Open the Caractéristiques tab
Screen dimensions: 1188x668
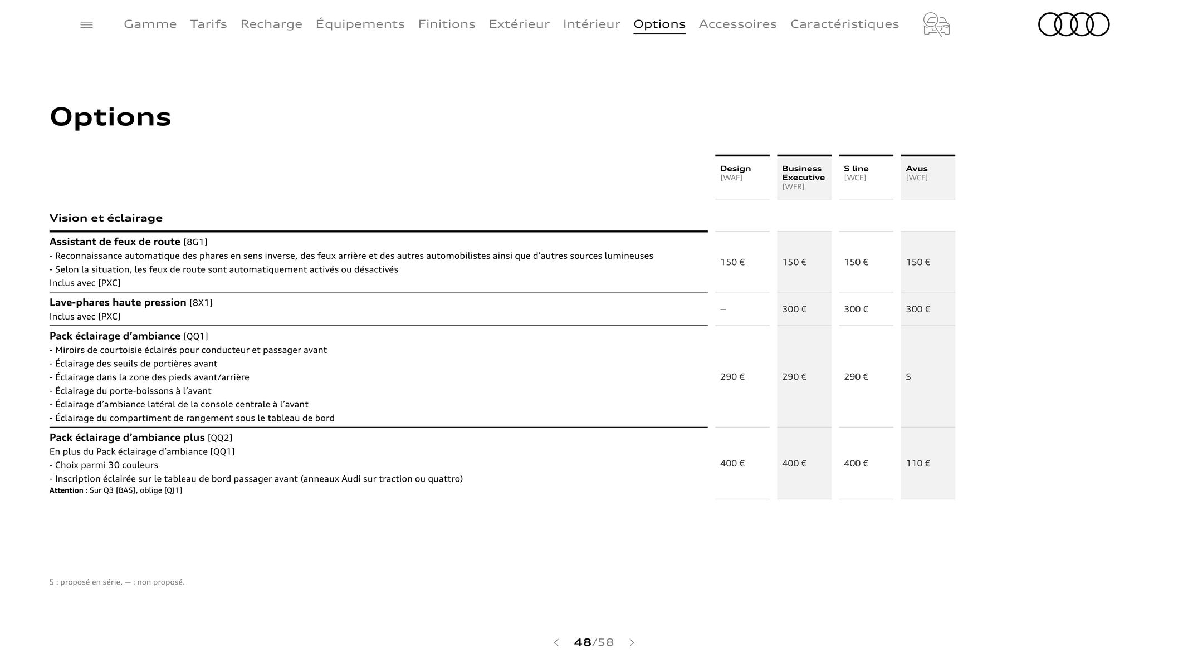click(x=845, y=24)
